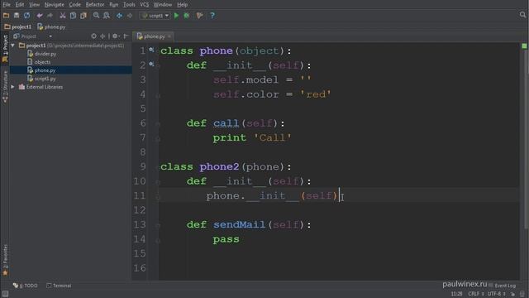Image resolution: width=529 pixels, height=298 pixels.
Task: Click the Back navigation arrow icon
Action: (119, 16)
